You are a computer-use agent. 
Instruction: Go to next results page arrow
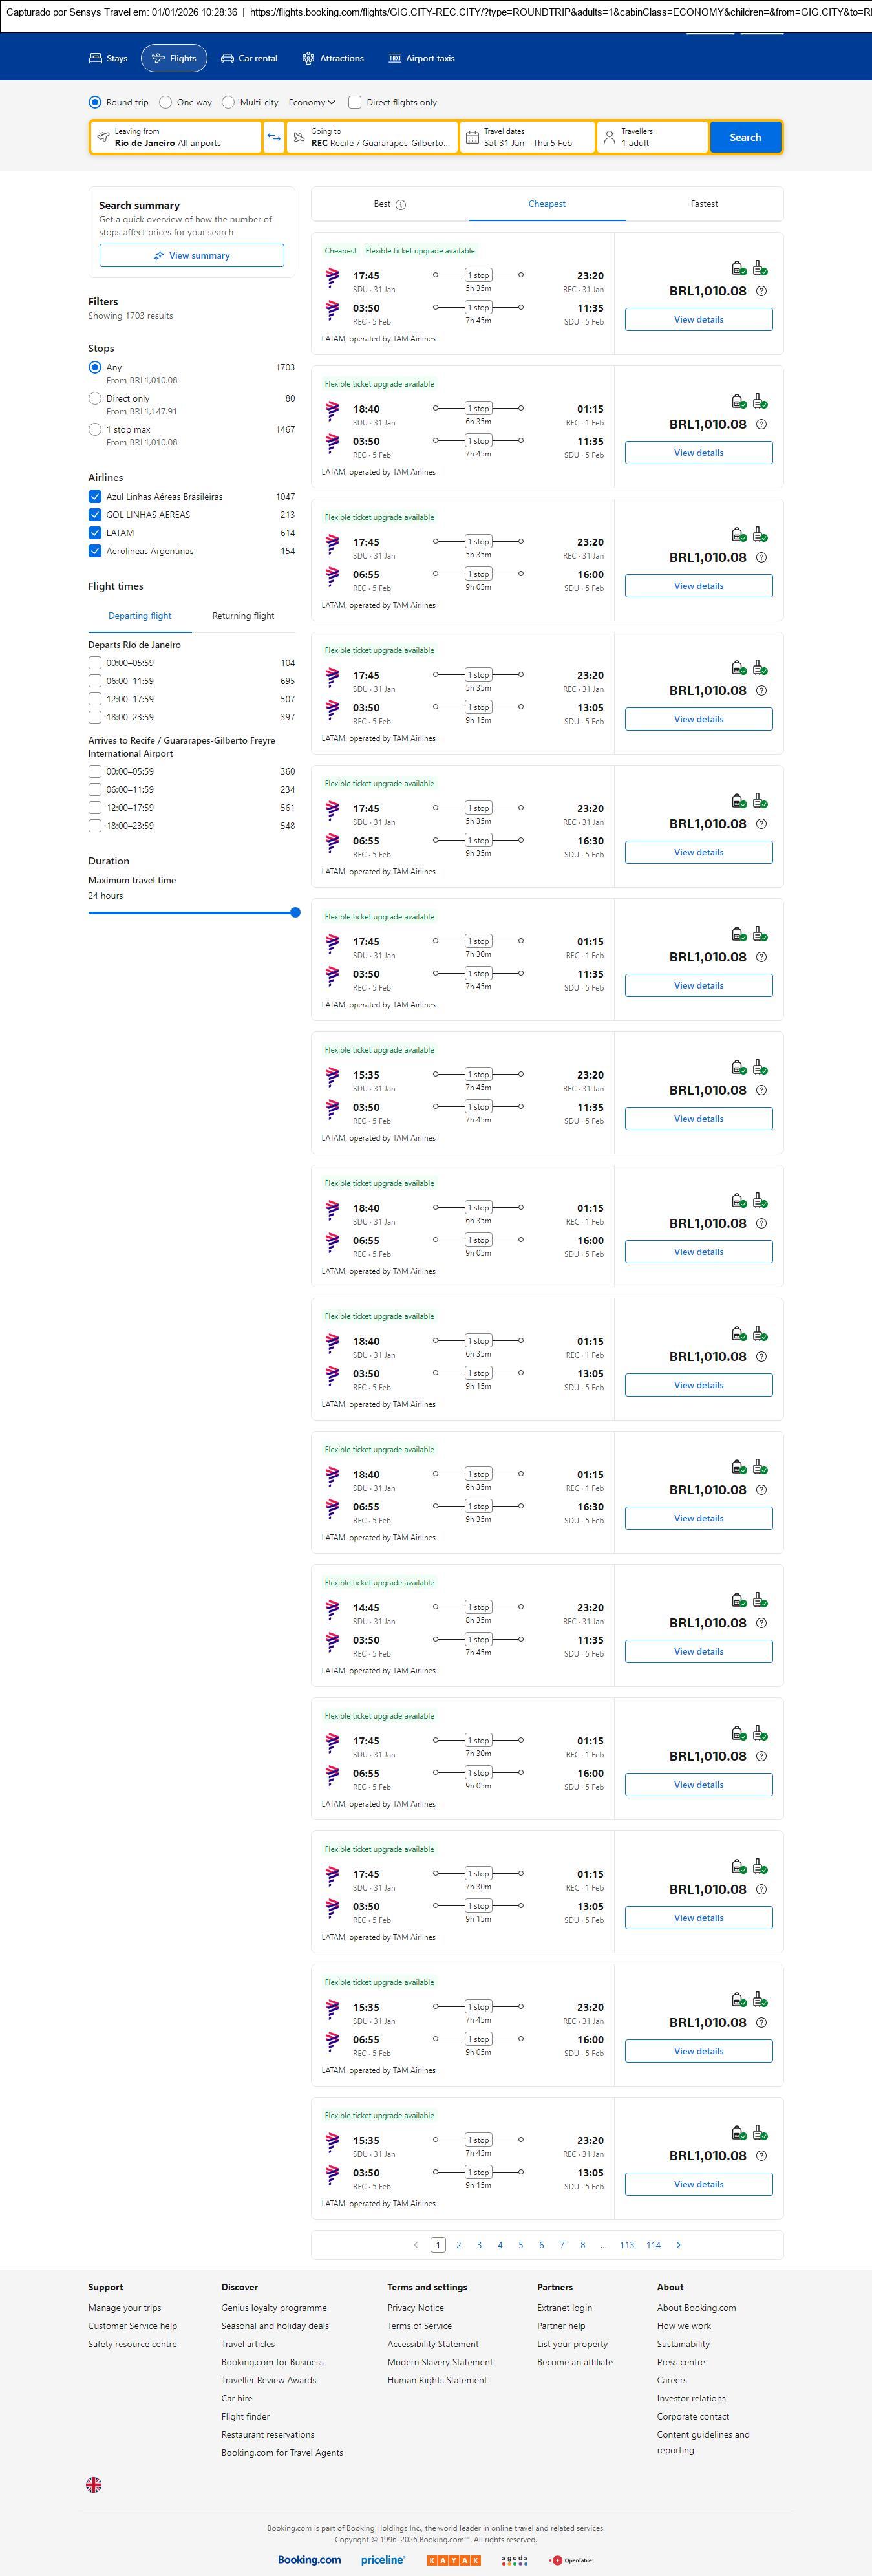tap(678, 2244)
